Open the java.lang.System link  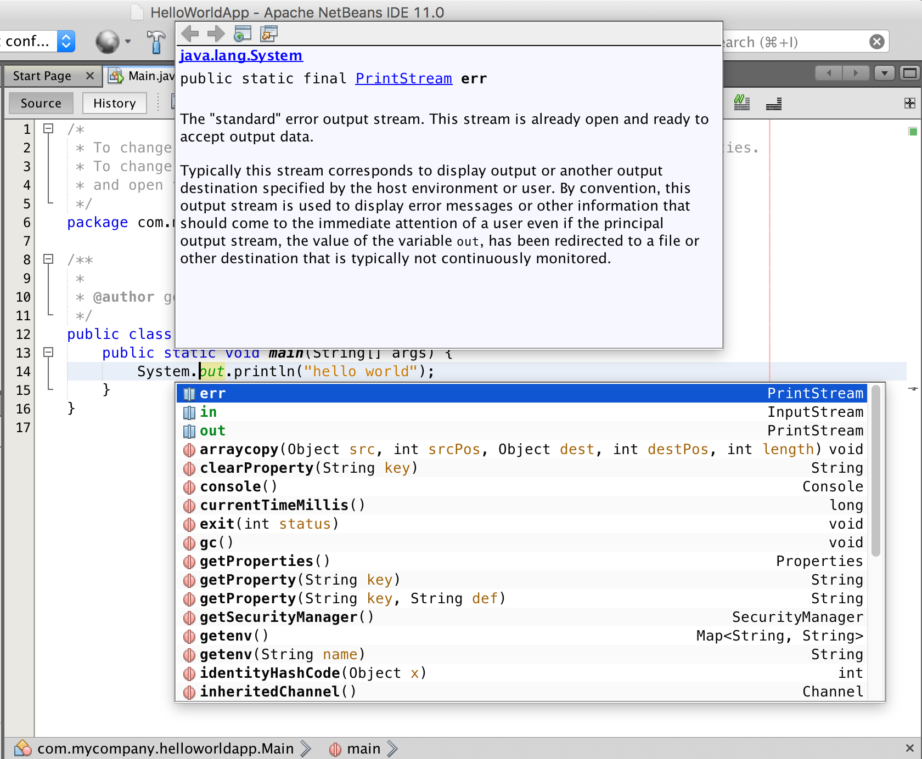pos(241,55)
